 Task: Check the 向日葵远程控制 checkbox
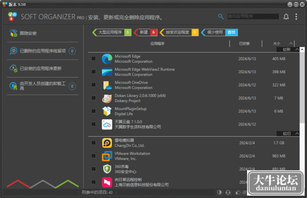[94, 182]
